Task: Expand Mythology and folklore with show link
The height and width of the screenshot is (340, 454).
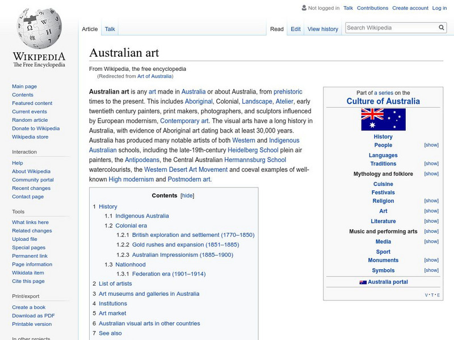Action: (431, 173)
